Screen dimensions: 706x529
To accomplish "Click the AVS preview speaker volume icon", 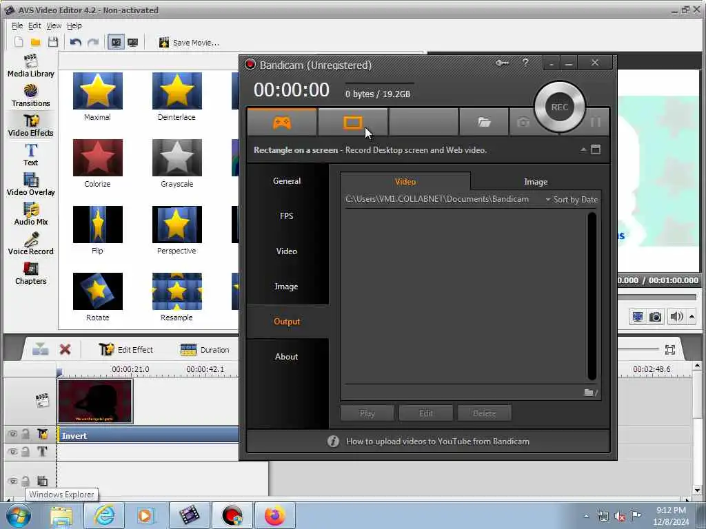I will pyautogui.click(x=677, y=317).
